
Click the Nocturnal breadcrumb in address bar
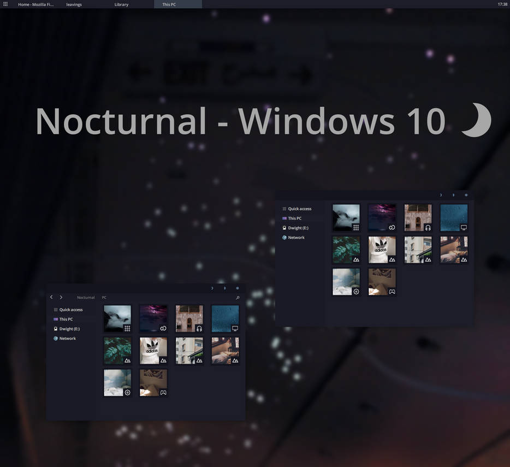86,298
